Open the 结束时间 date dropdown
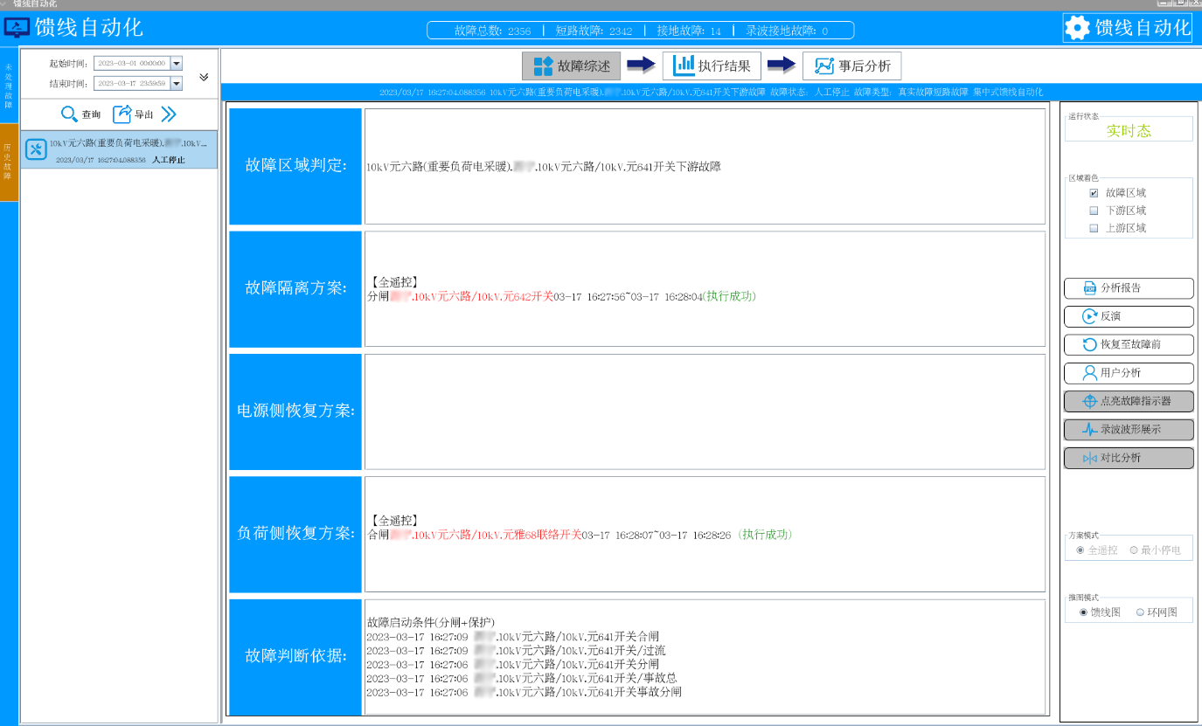This screenshot has width=1202, height=726. click(177, 83)
